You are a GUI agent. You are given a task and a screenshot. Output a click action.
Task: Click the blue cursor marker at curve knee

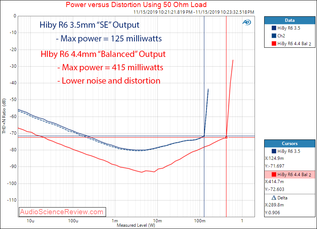pos(204,136)
